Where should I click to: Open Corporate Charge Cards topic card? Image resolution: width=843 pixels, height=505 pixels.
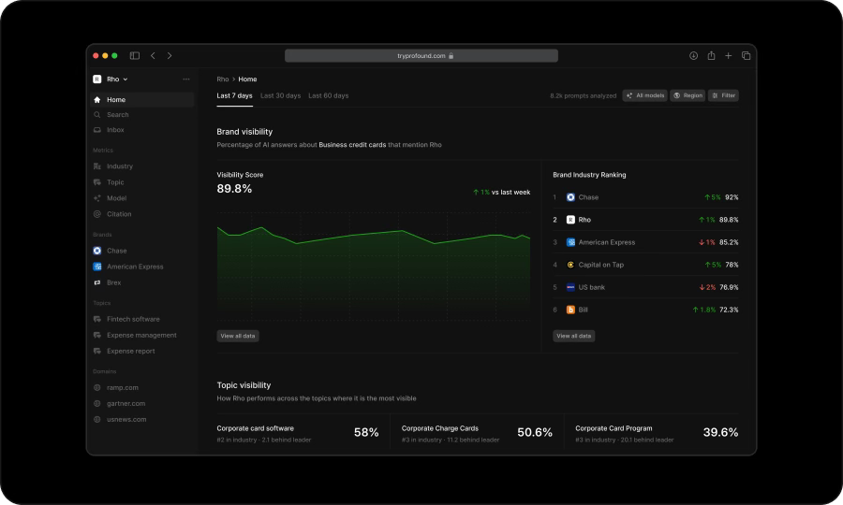point(477,434)
